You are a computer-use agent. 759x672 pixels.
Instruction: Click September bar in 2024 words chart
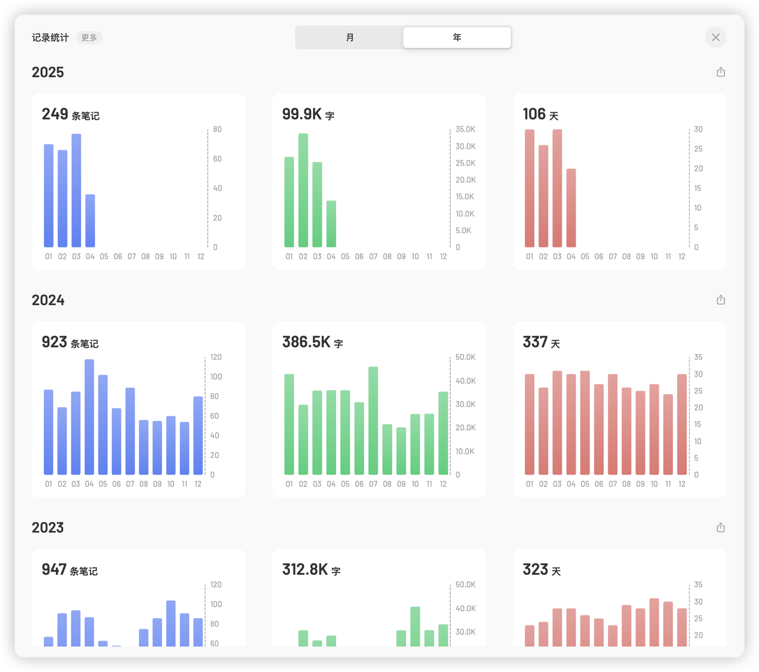coord(401,451)
